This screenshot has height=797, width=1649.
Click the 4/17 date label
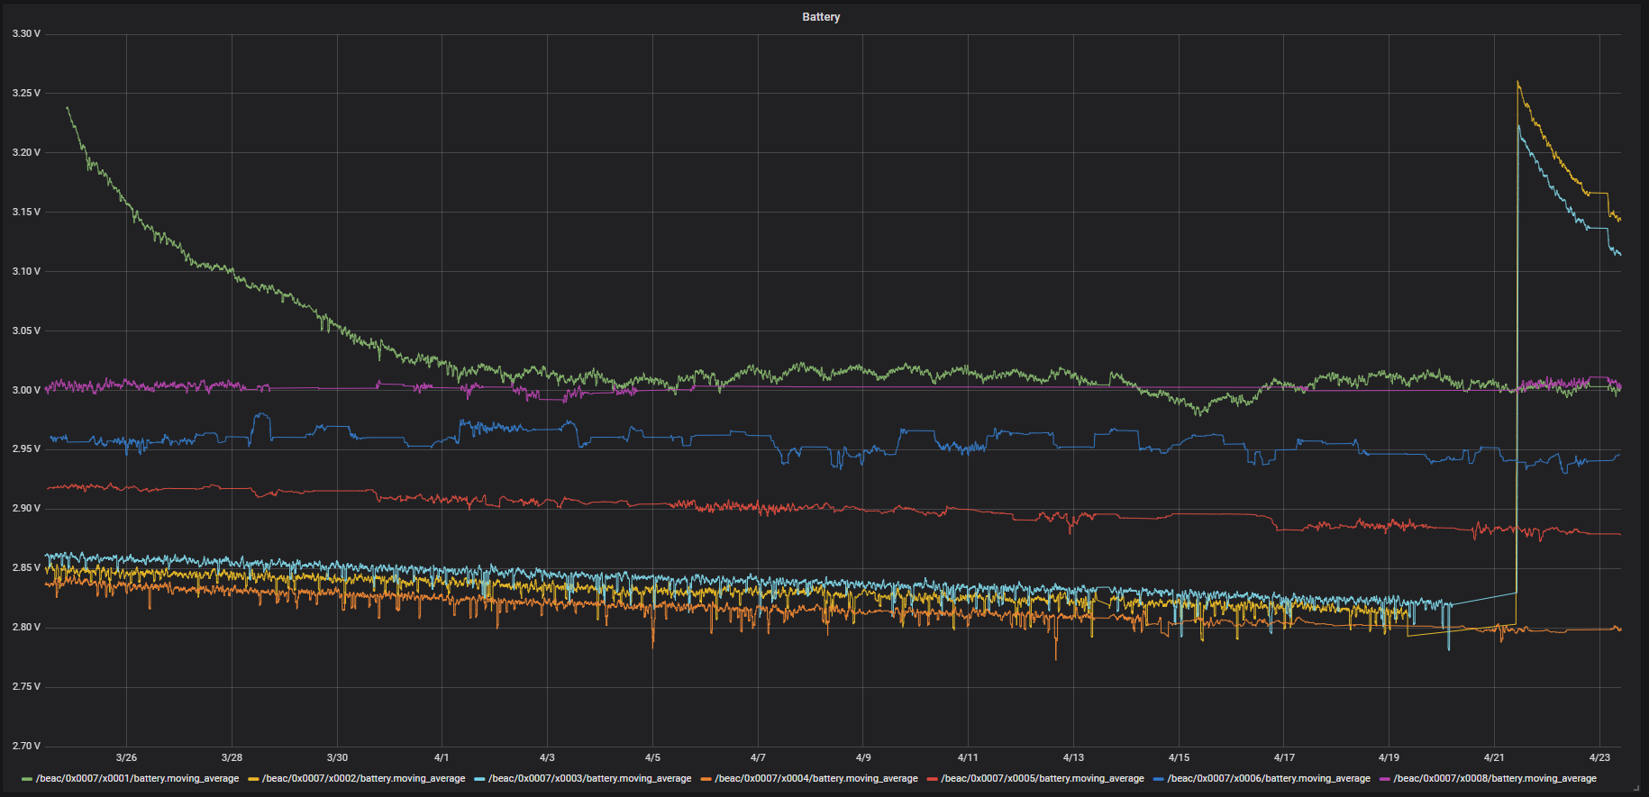[1284, 757]
